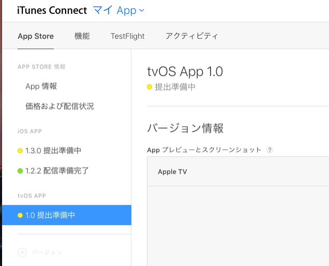Click the APP STORE 情報 sidebar header

click(41, 67)
